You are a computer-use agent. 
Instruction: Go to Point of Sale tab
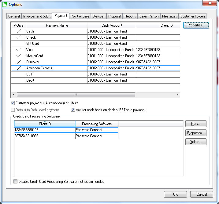pyautogui.click(x=80, y=16)
